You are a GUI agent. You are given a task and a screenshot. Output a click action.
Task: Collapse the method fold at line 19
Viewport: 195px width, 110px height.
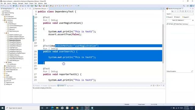pos(37,46)
